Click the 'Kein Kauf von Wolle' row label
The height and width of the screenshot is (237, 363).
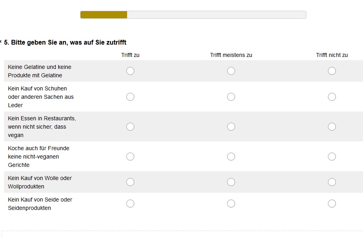click(x=40, y=182)
